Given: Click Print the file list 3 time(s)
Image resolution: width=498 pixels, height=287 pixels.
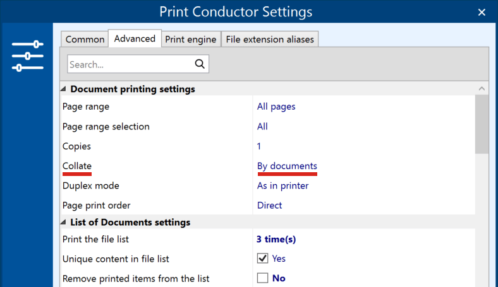Looking at the screenshot, I should coord(276,239).
